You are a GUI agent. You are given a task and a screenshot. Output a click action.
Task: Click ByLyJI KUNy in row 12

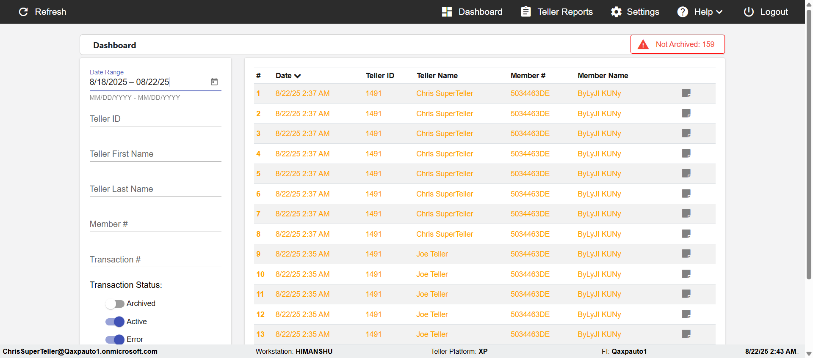(x=599, y=314)
